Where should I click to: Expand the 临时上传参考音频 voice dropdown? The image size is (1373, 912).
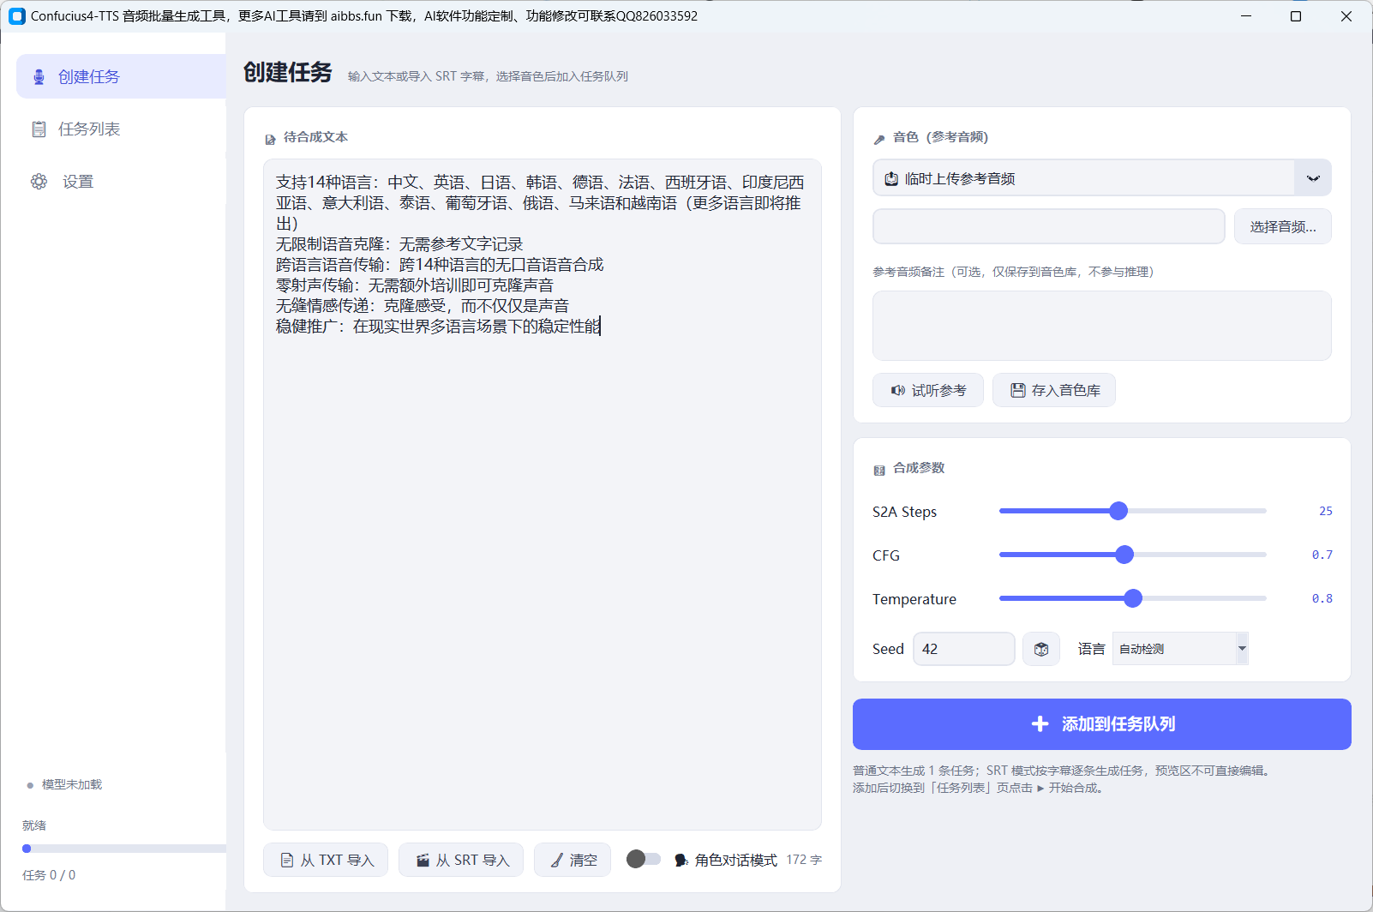[x=1102, y=178]
